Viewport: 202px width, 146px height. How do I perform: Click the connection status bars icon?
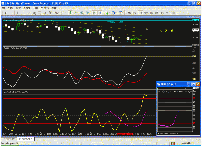coord(173,143)
